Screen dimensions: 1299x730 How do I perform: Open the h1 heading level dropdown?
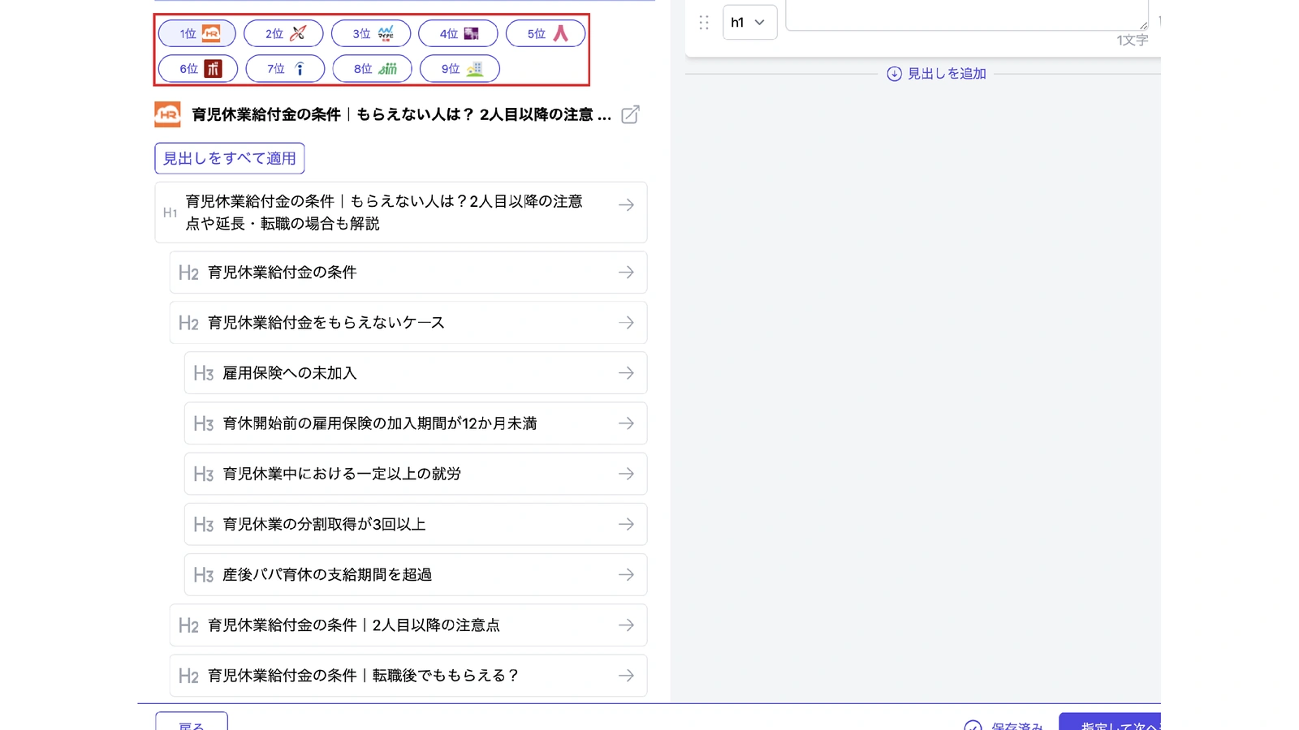click(749, 23)
